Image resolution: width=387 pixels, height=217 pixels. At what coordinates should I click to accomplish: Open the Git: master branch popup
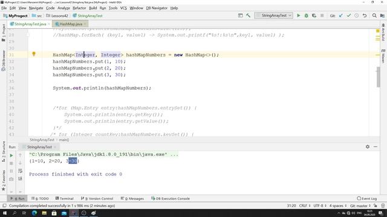[x=360, y=206]
